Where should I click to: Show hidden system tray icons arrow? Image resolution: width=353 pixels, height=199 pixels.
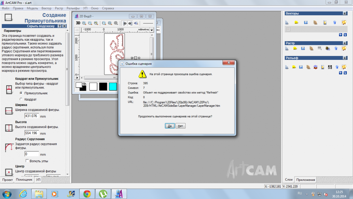[307, 194]
